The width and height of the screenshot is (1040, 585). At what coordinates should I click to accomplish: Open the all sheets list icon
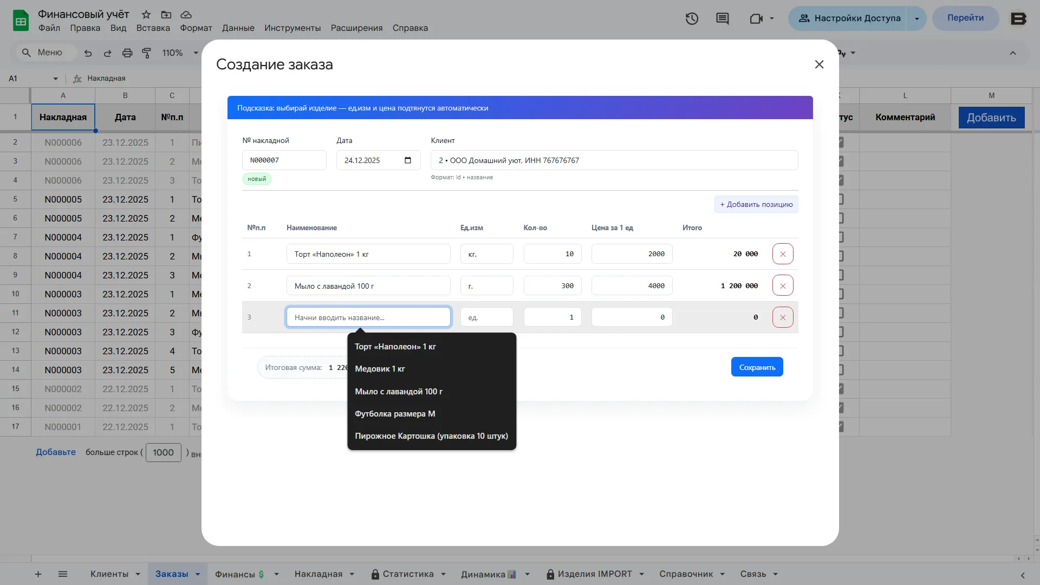point(63,574)
